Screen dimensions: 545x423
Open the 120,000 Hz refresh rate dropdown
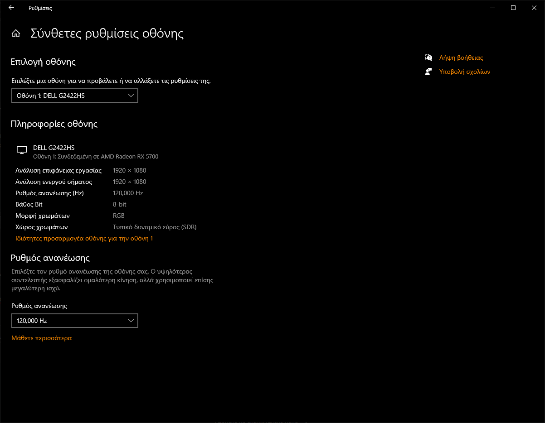click(75, 321)
